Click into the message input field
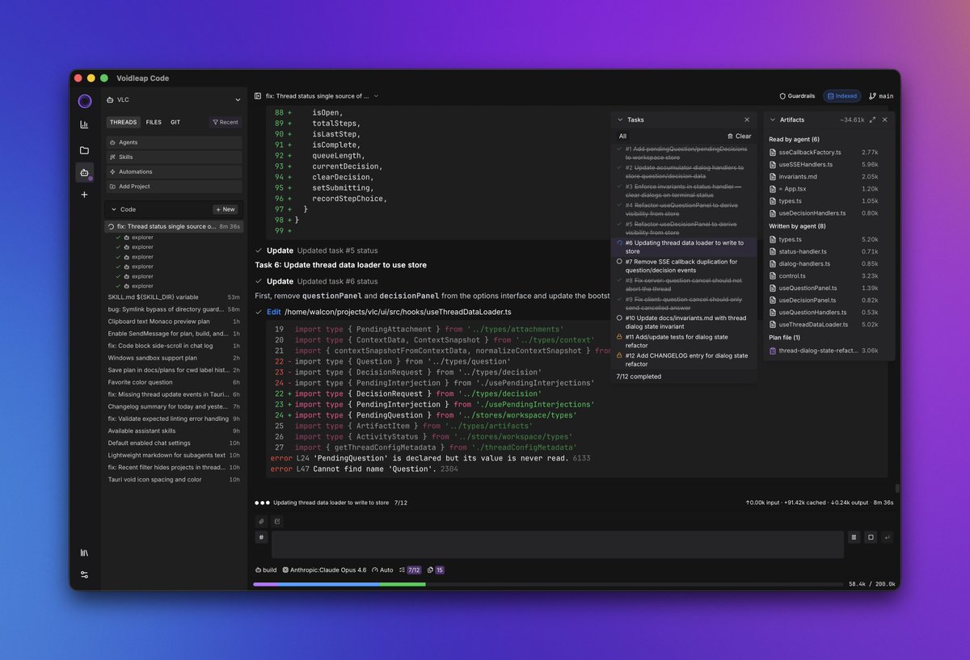Image resolution: width=970 pixels, height=660 pixels. point(558,544)
